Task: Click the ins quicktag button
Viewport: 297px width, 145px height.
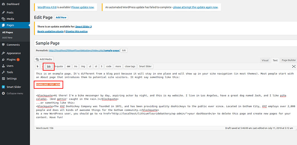Action: 76,67
